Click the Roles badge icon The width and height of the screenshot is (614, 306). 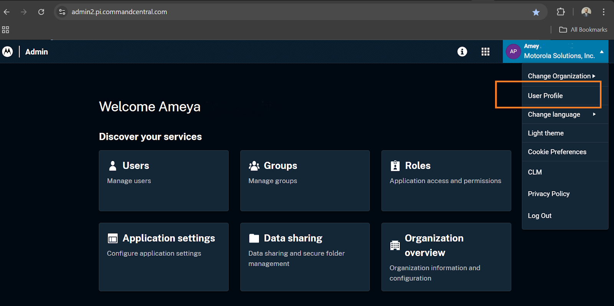pyautogui.click(x=395, y=165)
